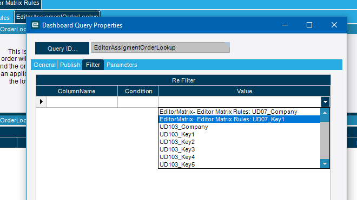Click the dropdown list scroll down arrow
357x200 pixels.
click(325, 164)
